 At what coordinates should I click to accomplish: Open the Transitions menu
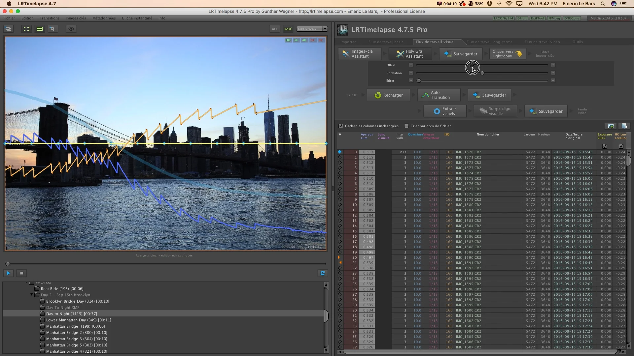pyautogui.click(x=50, y=18)
